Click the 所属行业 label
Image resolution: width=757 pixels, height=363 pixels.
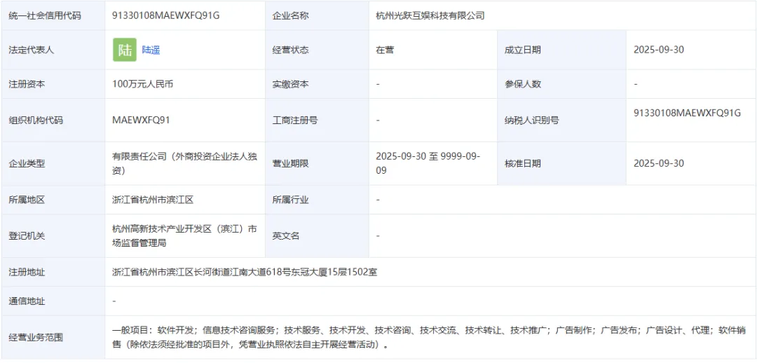click(291, 200)
